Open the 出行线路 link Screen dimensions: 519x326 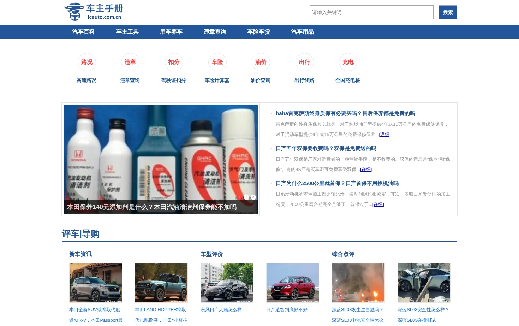pos(304,80)
